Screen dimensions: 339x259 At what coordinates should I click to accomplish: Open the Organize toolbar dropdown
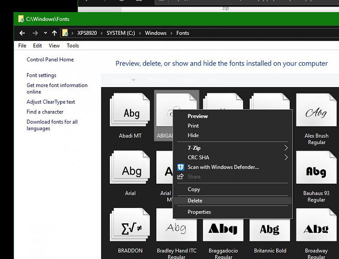(x=122, y=80)
